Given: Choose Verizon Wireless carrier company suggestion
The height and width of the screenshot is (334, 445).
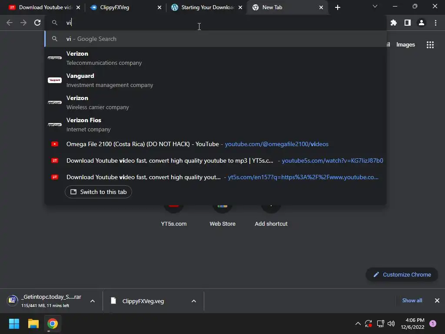Looking at the screenshot, I should pyautogui.click(x=216, y=102).
